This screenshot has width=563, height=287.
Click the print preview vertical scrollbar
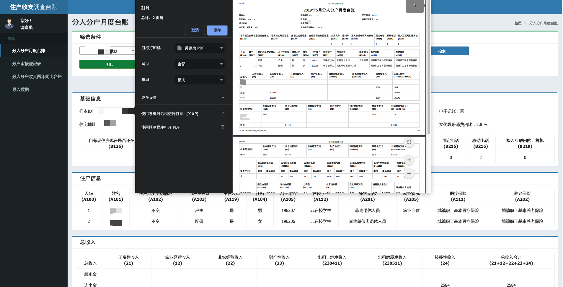click(428, 68)
